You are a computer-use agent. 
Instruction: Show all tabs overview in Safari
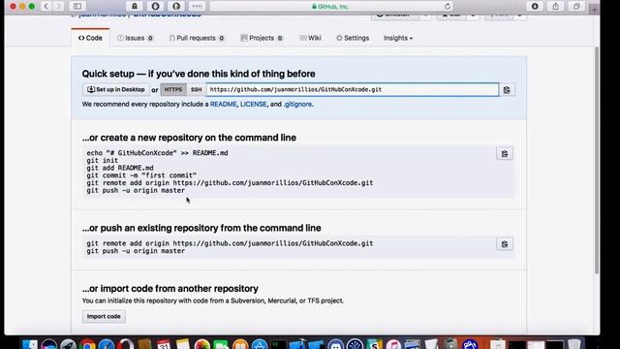pos(576,6)
